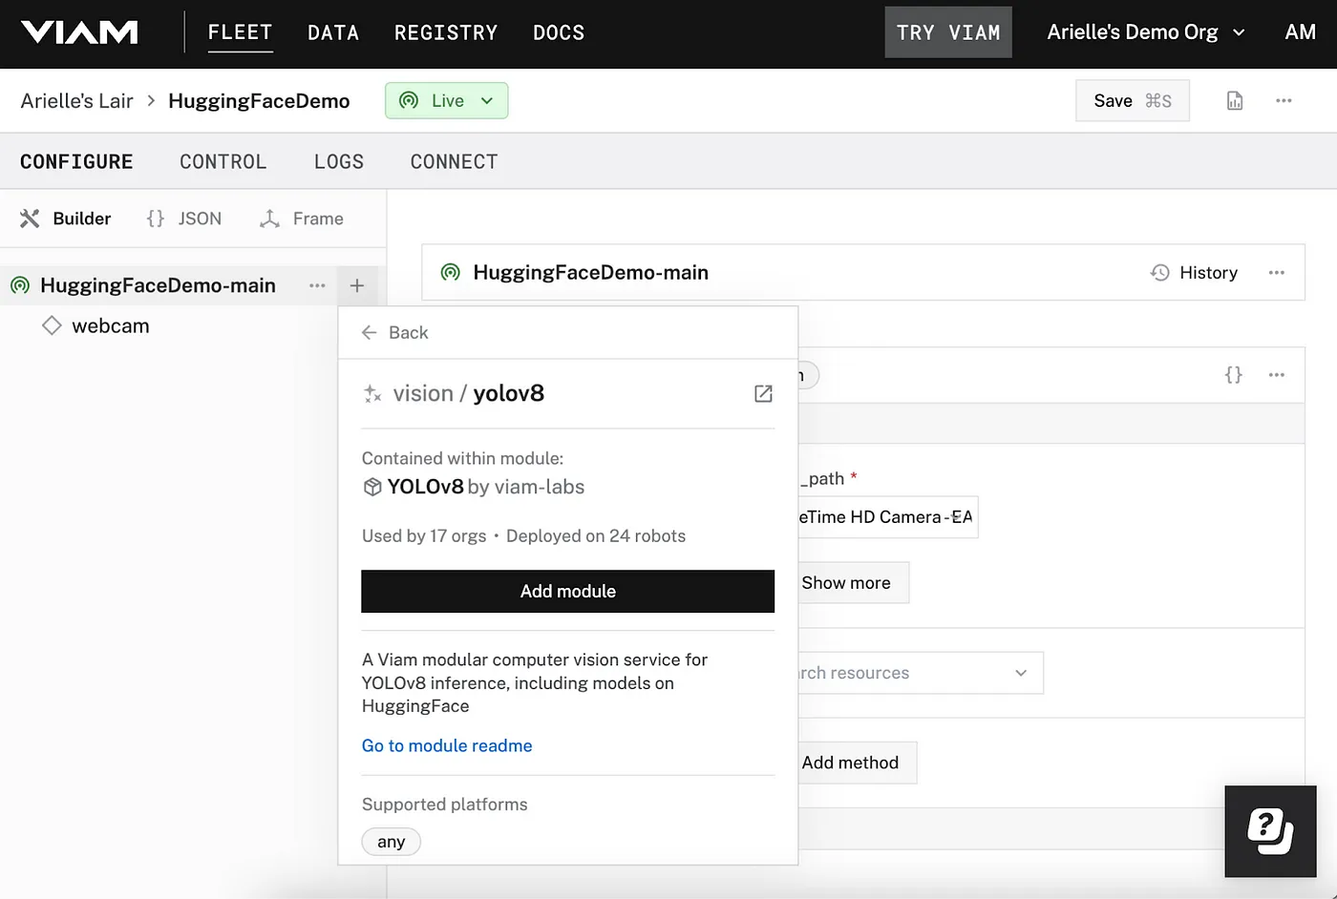Screen dimensions: 1337x899
Task: Open the search resources dropdown
Action: (921, 673)
